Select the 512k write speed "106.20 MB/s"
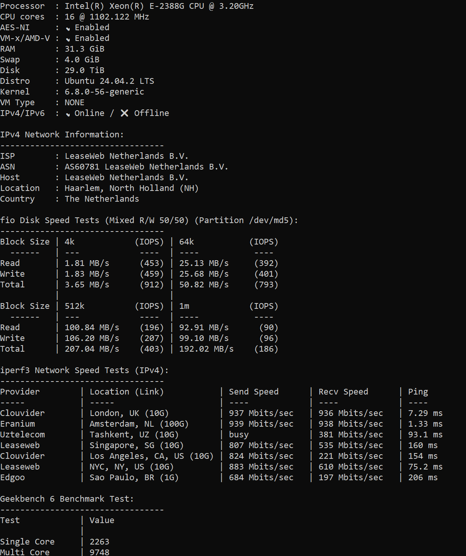 pos(92,338)
